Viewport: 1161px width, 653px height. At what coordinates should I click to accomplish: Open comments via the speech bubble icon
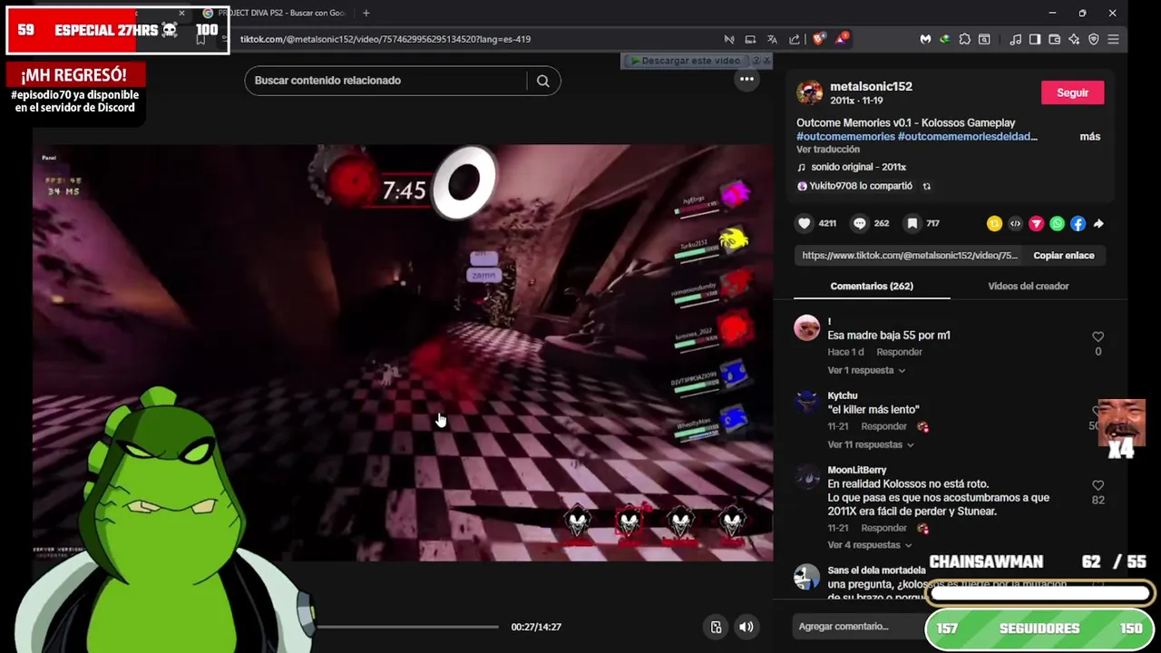point(859,223)
